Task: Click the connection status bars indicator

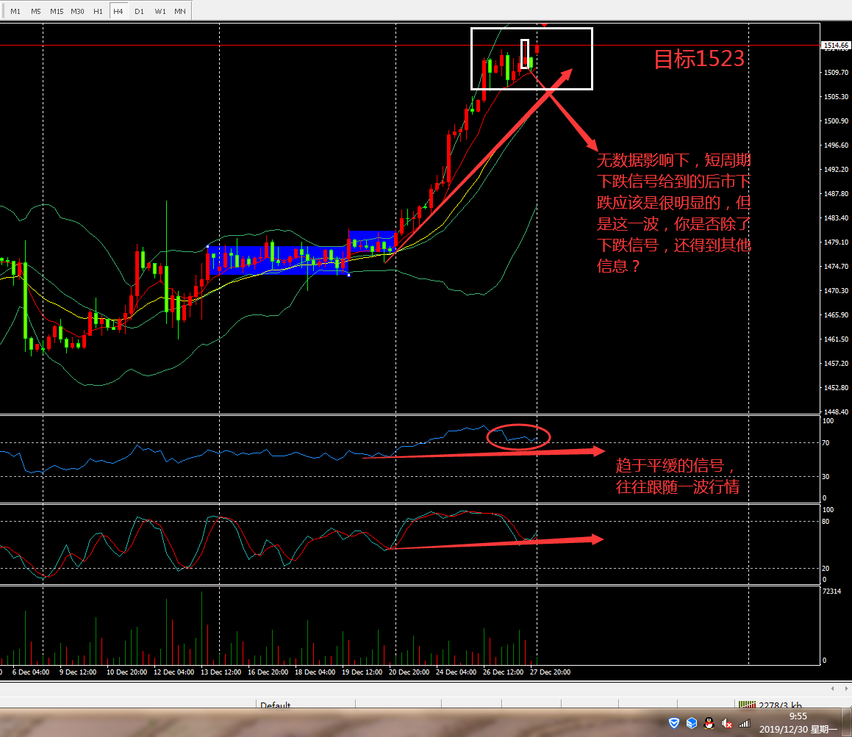Action: click(748, 705)
